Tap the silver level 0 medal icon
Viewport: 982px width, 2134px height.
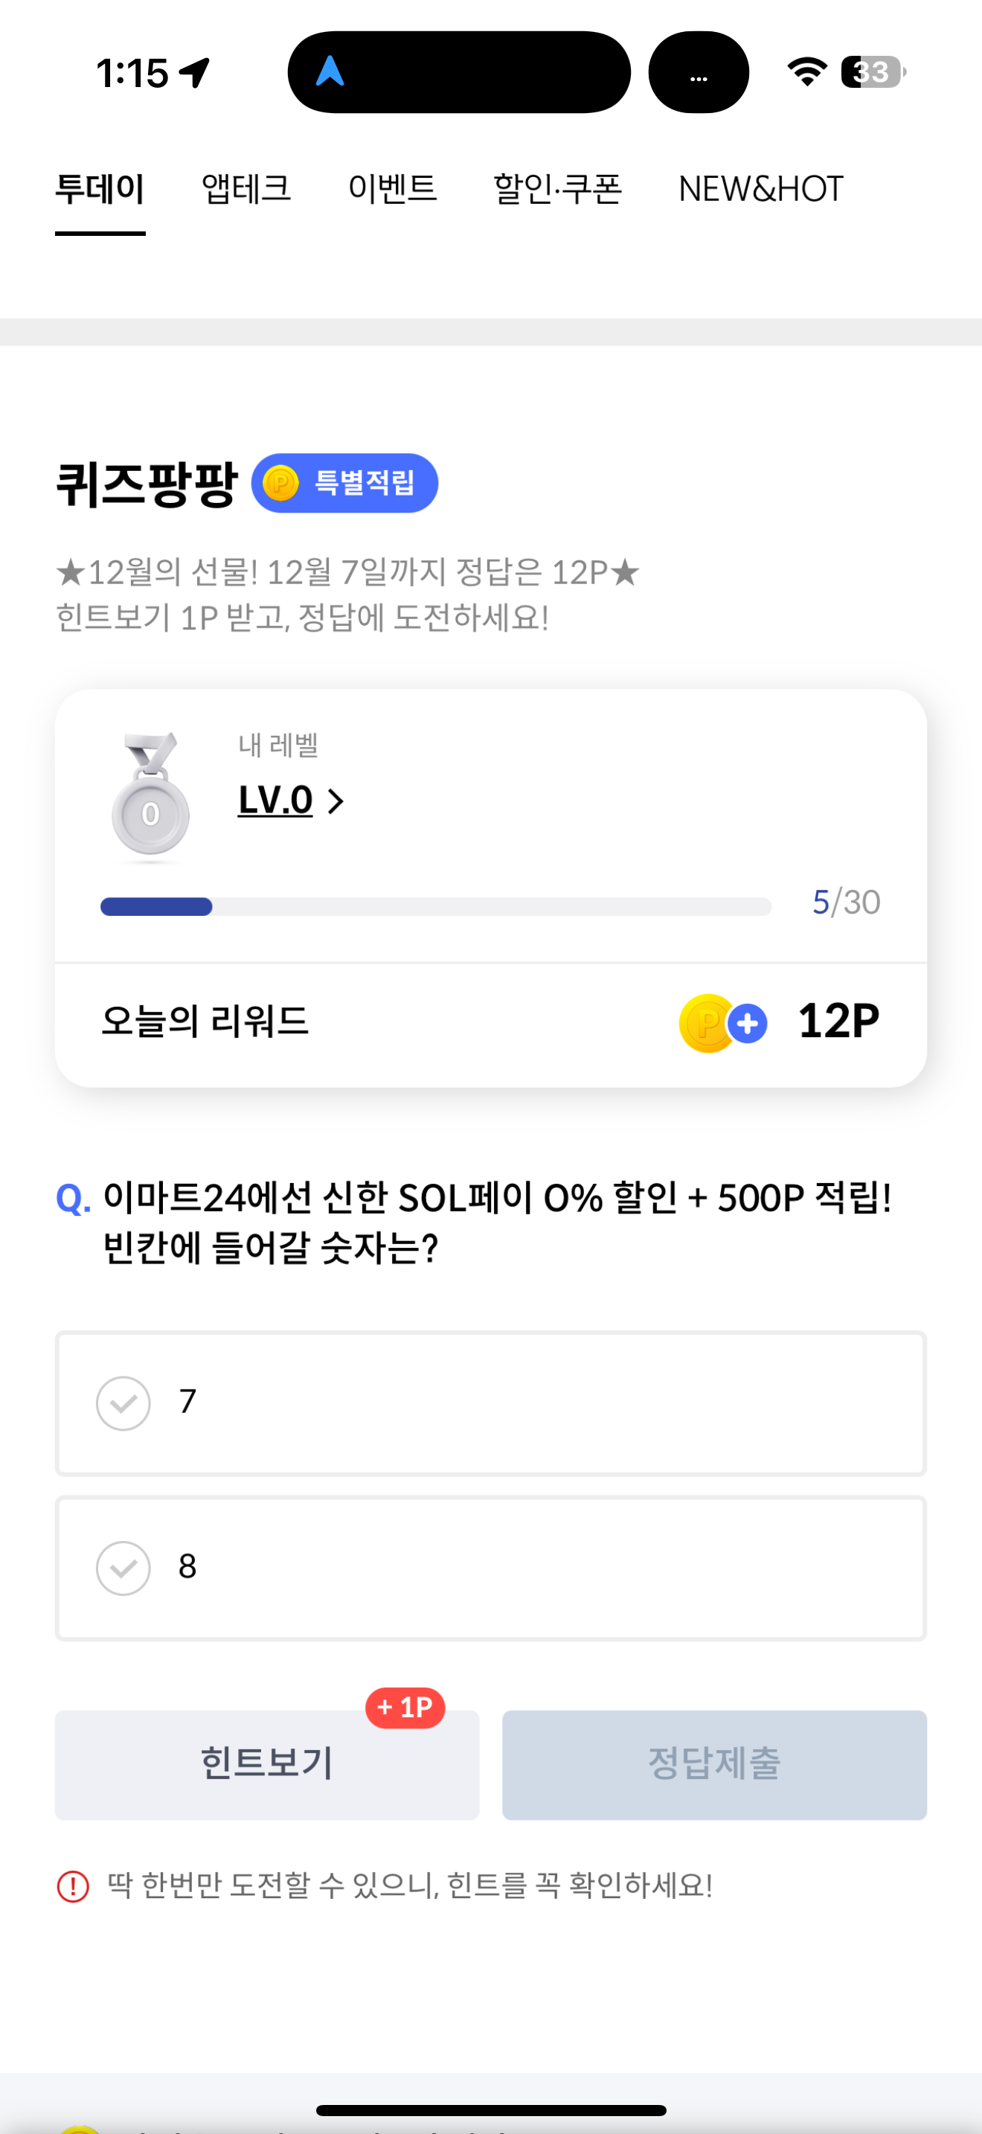(150, 795)
